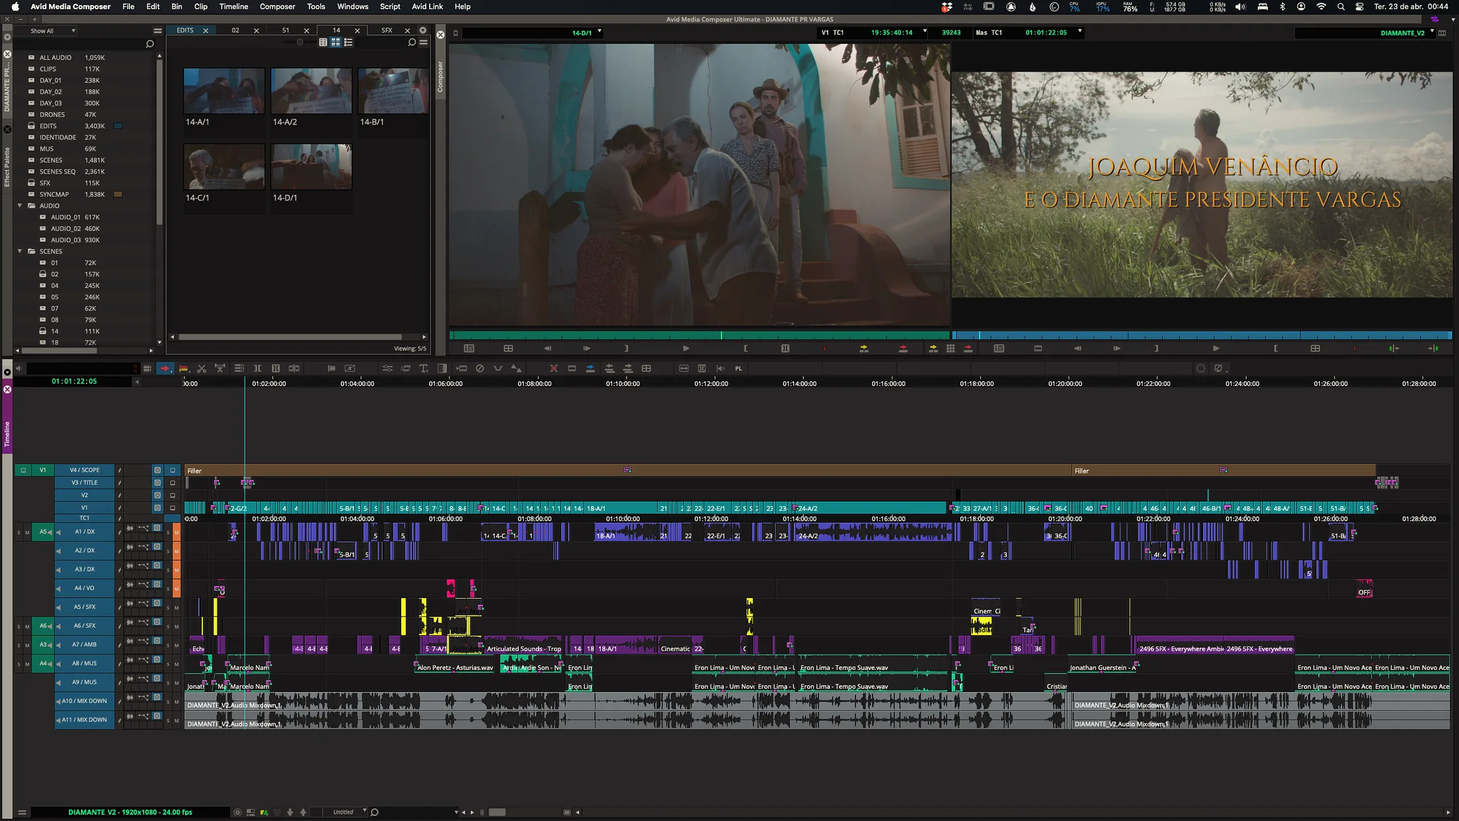The image size is (1459, 821).
Task: Click the PL button in timeline toolbar
Action: pos(739,369)
